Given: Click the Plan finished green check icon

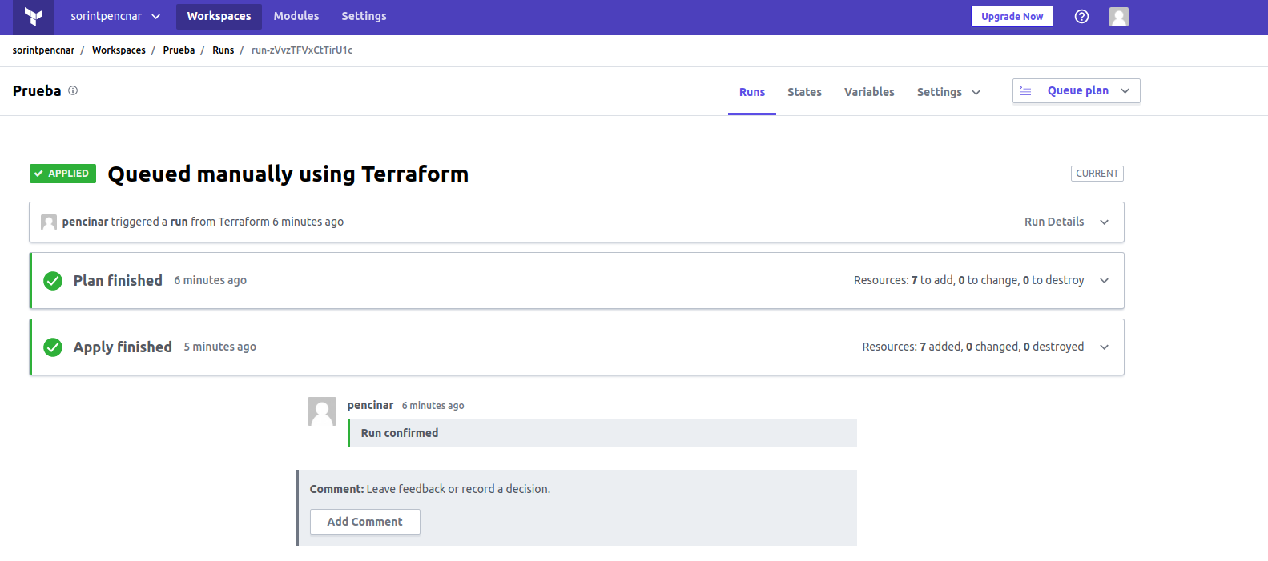Looking at the screenshot, I should (53, 281).
